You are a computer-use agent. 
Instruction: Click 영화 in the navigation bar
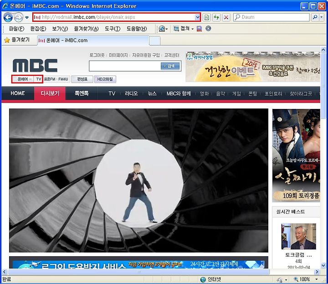pyautogui.click(x=205, y=93)
